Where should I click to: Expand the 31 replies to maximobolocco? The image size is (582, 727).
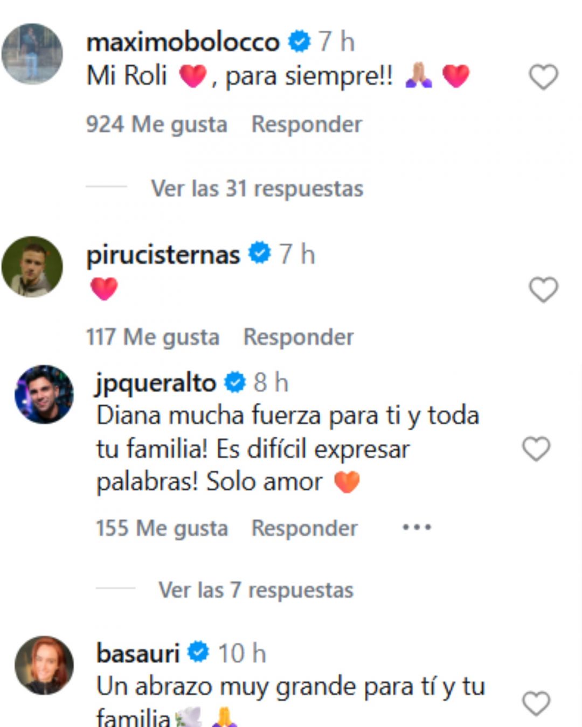pyautogui.click(x=257, y=188)
